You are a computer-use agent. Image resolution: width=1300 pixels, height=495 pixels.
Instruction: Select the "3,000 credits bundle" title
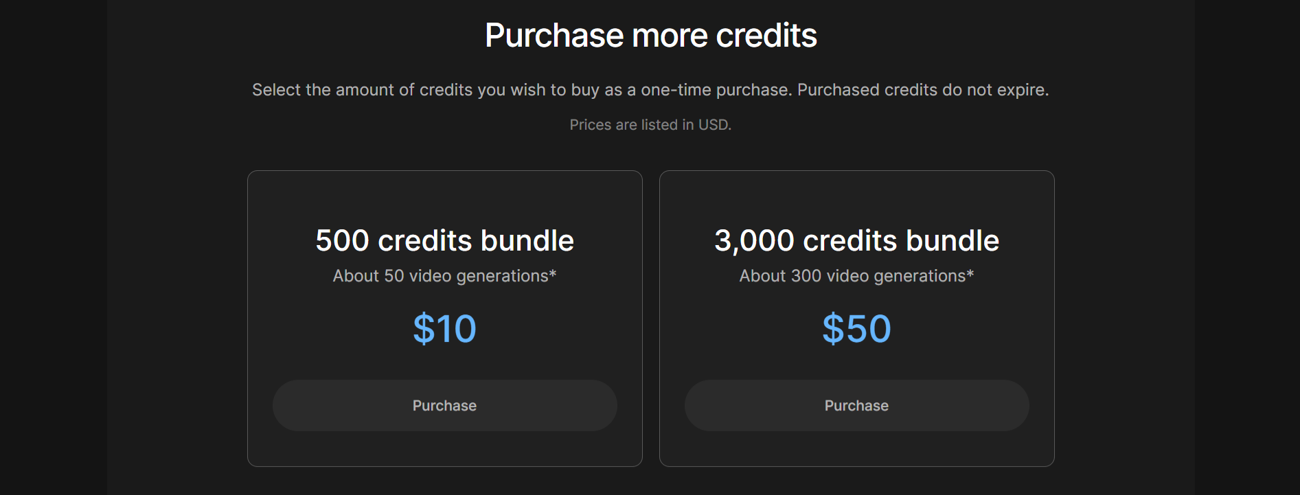tap(856, 241)
